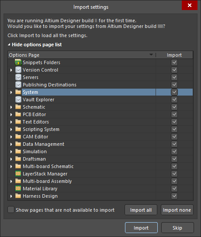Viewport: 201px width, 237px height.
Task: Click the Material Library icon
Action: (18, 188)
